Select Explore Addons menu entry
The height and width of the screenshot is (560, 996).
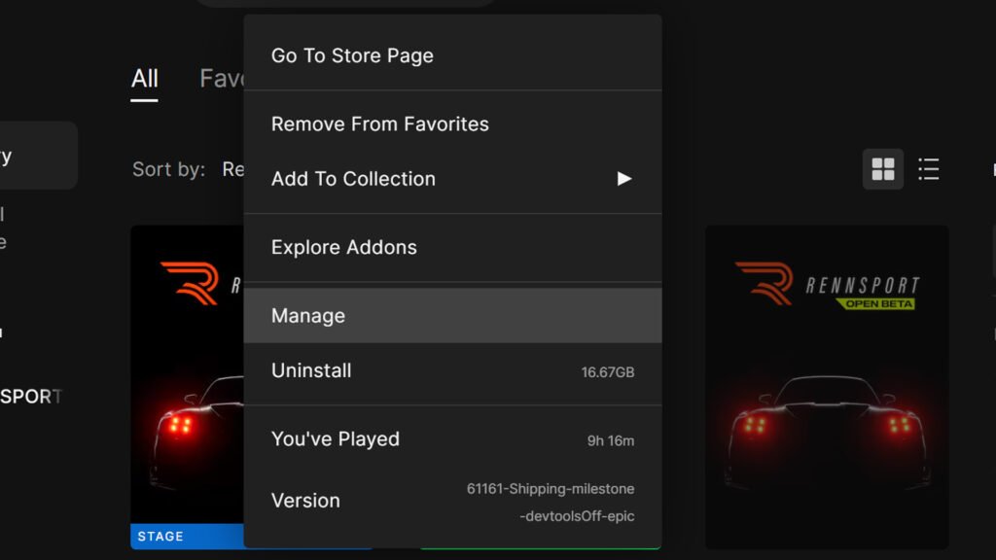pyautogui.click(x=452, y=247)
